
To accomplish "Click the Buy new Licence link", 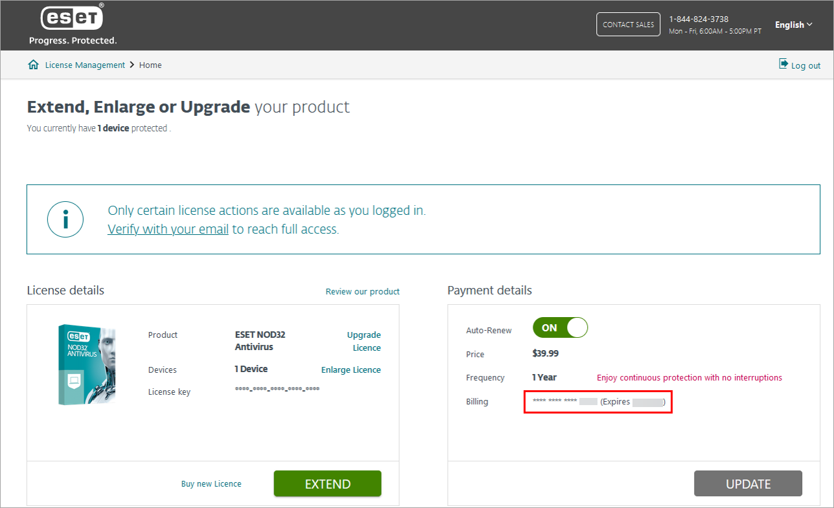I will pos(211,483).
